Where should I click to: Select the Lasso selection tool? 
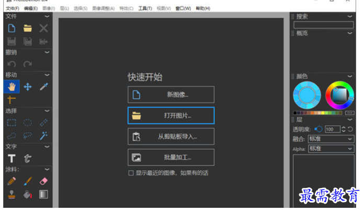point(28,136)
